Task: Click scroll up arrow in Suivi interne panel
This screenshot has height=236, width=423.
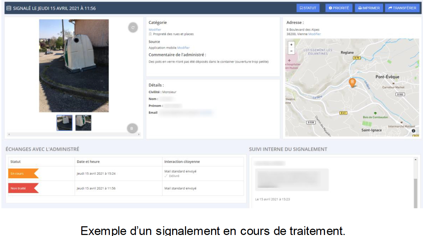Action: coord(415,160)
